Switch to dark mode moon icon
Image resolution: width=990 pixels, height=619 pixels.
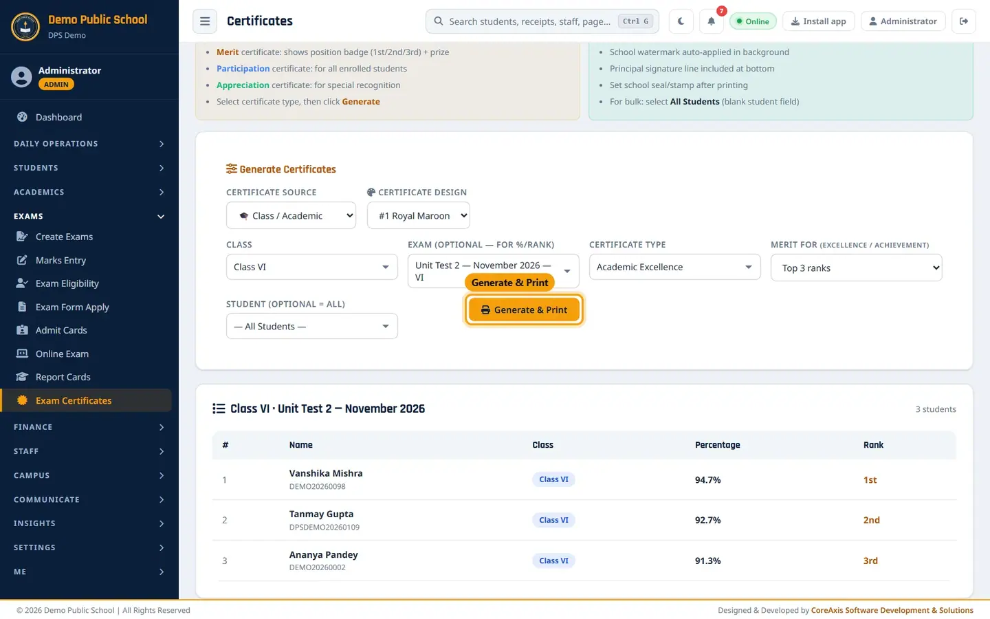(681, 21)
